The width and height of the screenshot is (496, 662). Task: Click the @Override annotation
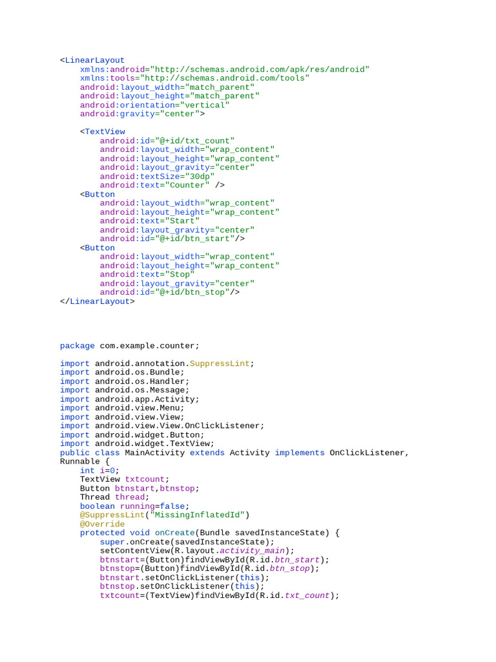pyautogui.click(x=103, y=524)
